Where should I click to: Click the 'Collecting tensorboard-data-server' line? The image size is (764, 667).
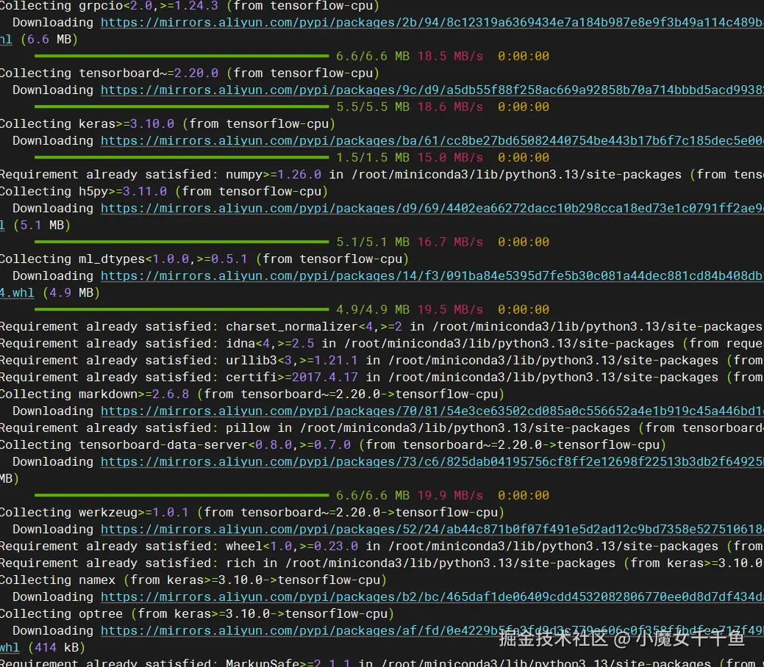pyautogui.click(x=333, y=445)
